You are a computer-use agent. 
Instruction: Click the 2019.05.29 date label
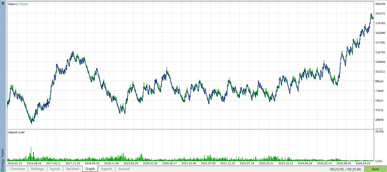pos(131,164)
